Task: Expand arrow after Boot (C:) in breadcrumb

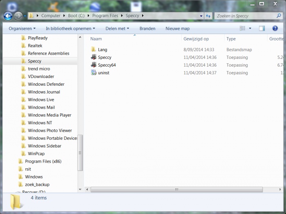Action: coord(89,16)
